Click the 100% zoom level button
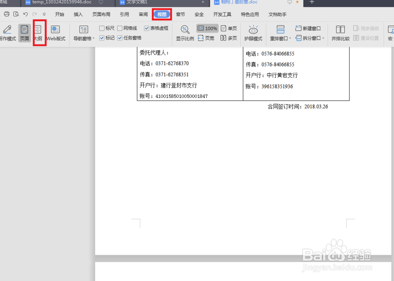 point(208,28)
